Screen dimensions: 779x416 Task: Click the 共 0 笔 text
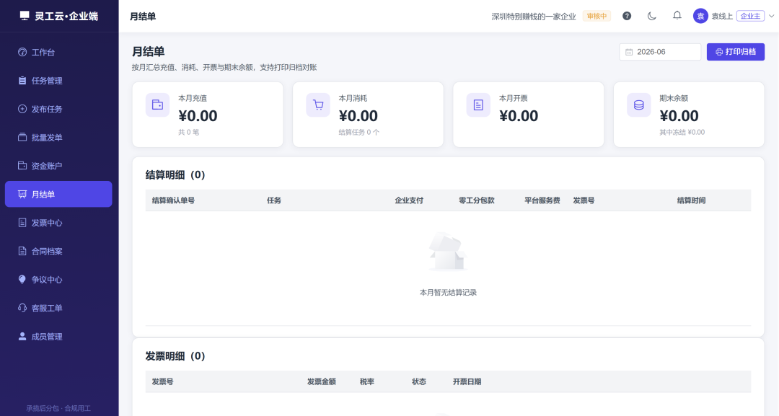click(x=189, y=132)
